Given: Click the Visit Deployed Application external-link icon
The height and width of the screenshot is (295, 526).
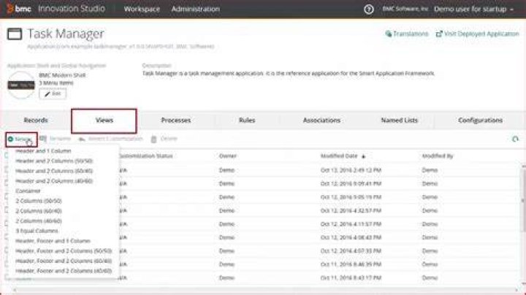Looking at the screenshot, I should click(x=439, y=34).
